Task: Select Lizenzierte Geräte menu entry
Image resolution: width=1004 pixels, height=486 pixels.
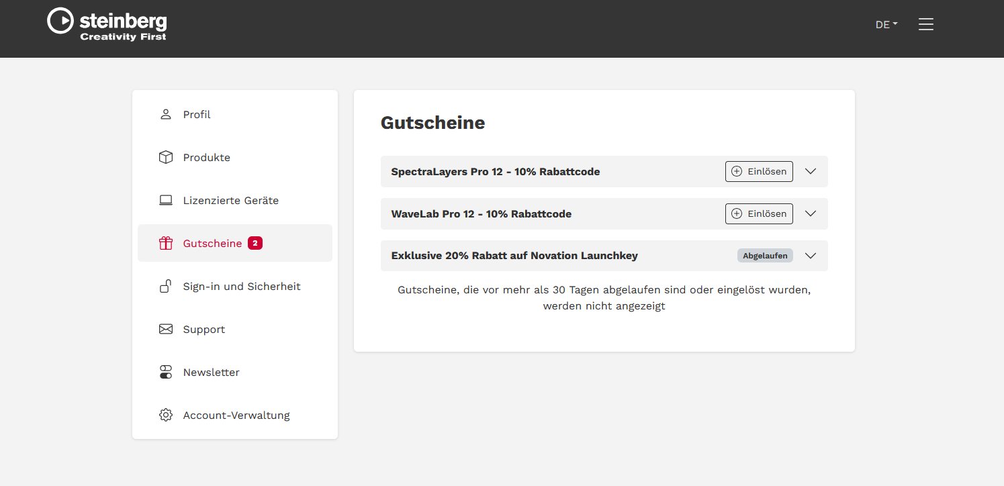Action: (x=235, y=200)
